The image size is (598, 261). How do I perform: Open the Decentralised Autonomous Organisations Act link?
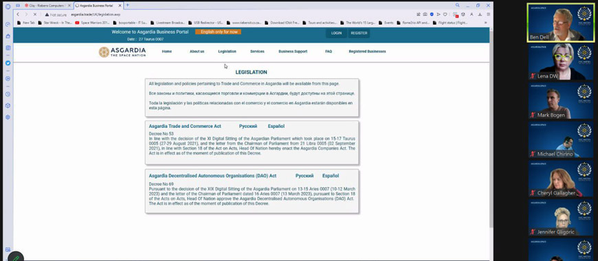[x=212, y=176]
